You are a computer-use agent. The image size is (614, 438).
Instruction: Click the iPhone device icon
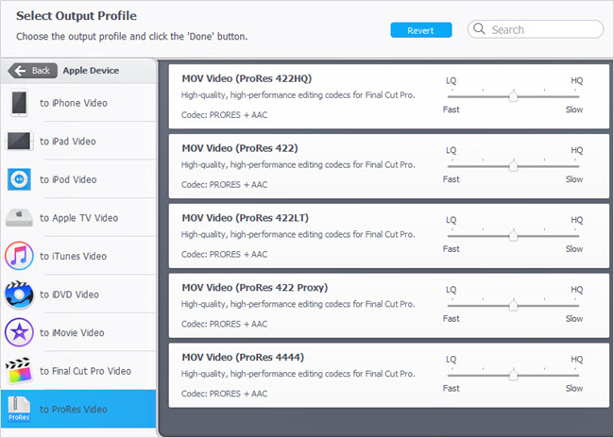pyautogui.click(x=19, y=103)
